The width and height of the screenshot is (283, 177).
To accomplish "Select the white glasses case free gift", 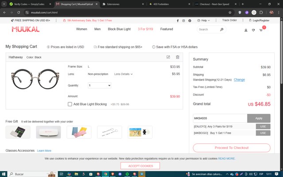I will tap(48, 132).
